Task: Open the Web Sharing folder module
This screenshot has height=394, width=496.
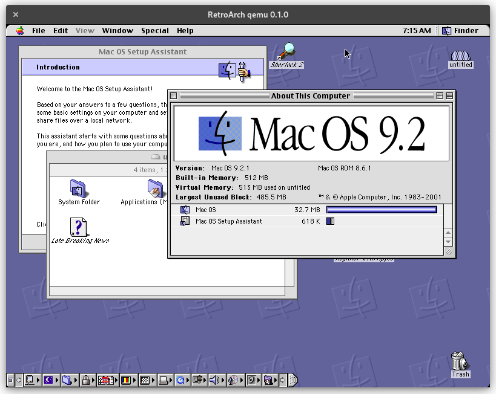Action: [x=271, y=380]
